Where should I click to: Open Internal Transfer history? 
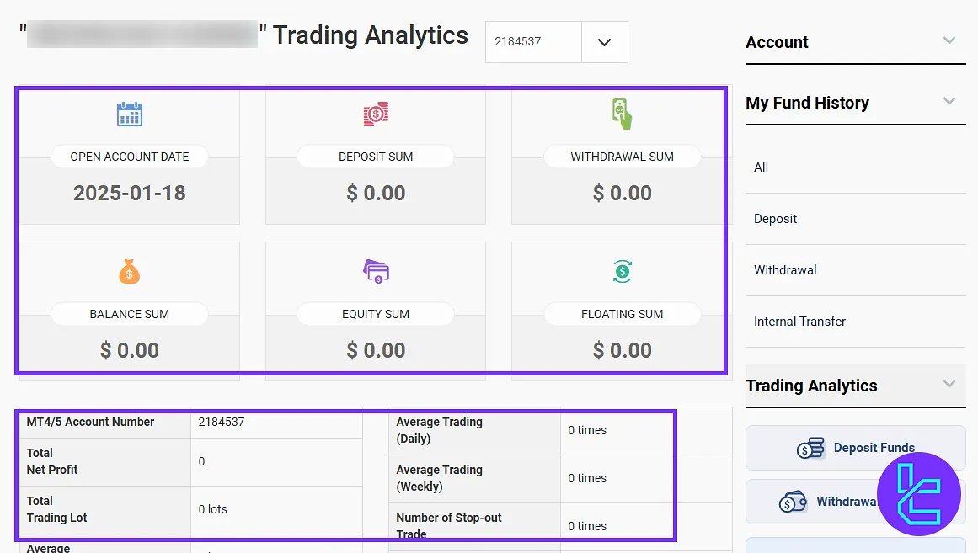[x=799, y=322]
